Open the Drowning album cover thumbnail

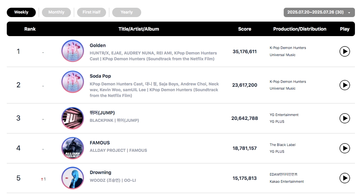(x=73, y=178)
